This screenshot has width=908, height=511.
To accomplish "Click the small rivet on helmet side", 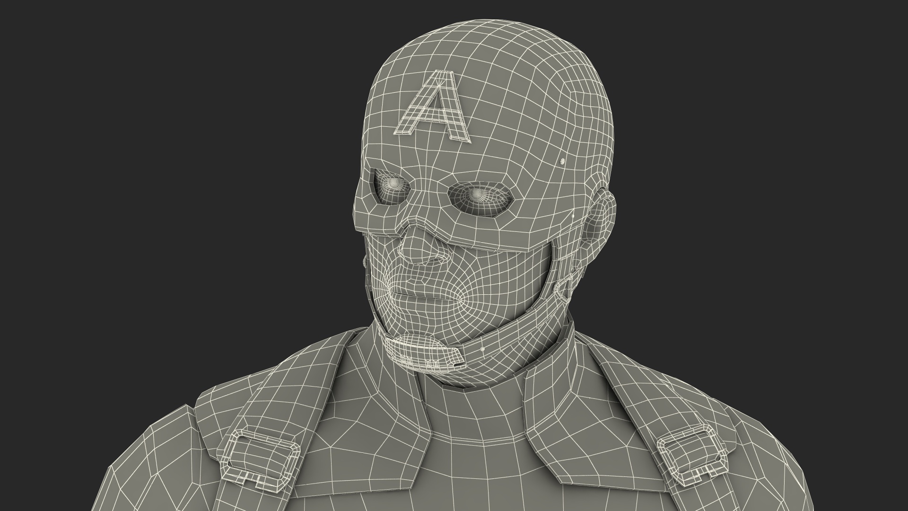I will tap(562, 162).
